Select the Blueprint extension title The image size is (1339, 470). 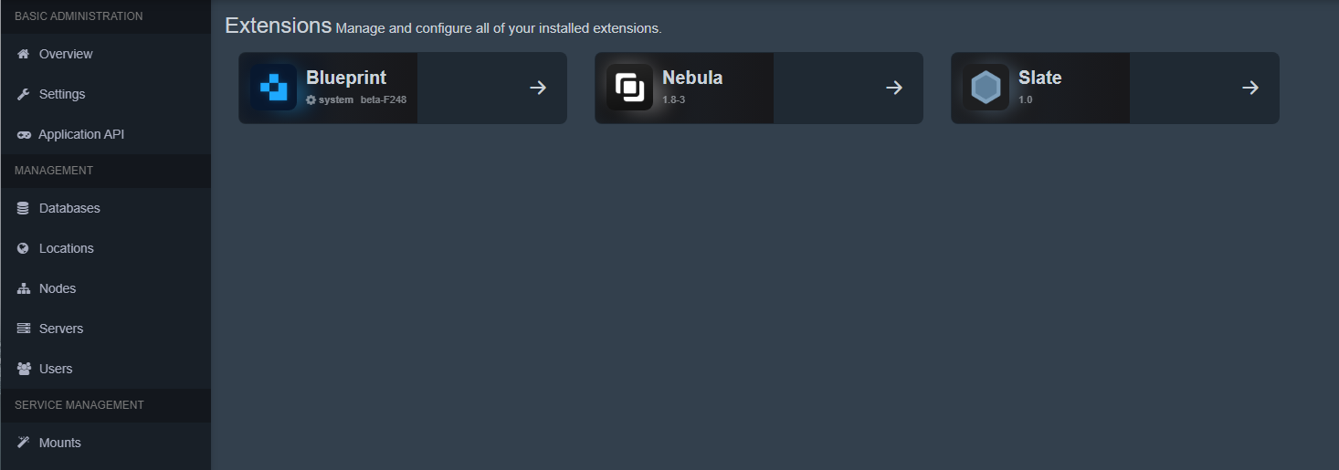tap(346, 78)
